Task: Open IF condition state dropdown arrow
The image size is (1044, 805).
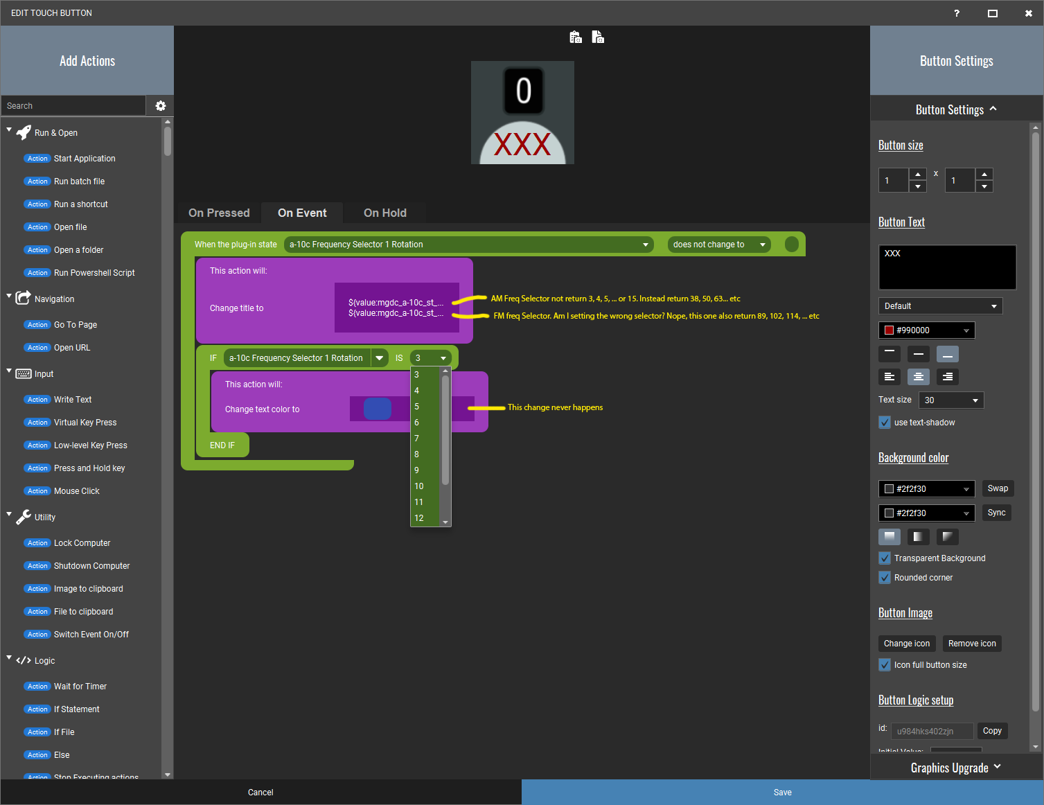Action: (x=380, y=358)
